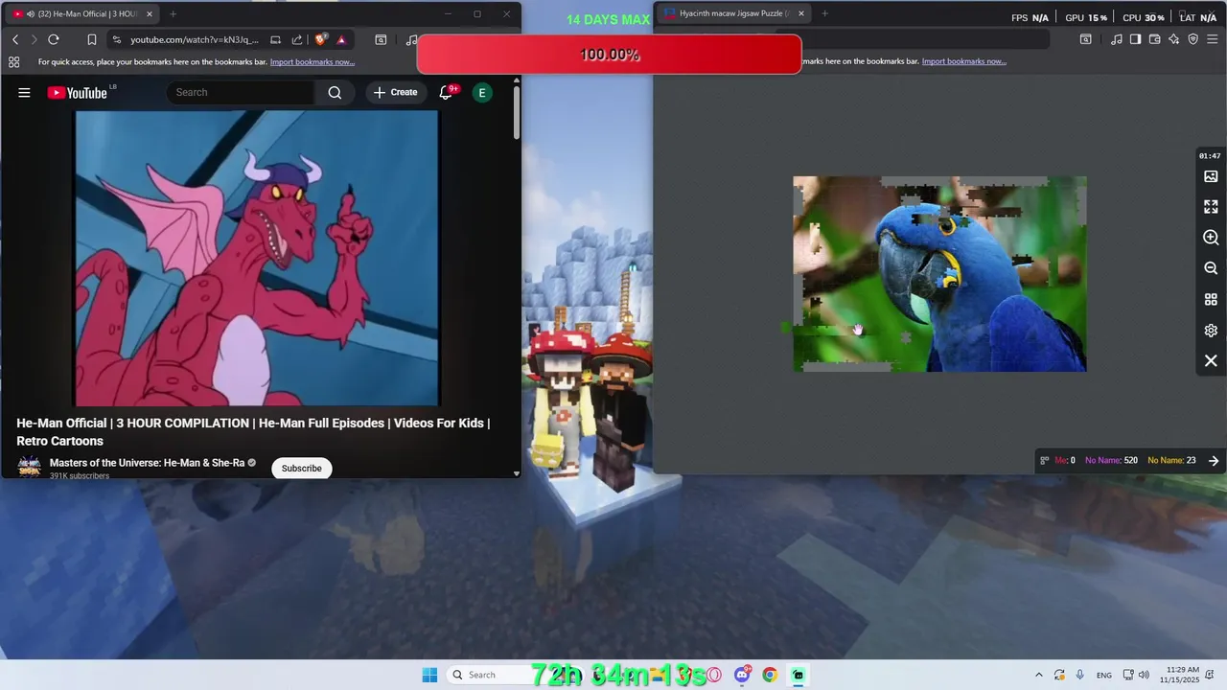Show the puzzle preview image icon

(1211, 176)
